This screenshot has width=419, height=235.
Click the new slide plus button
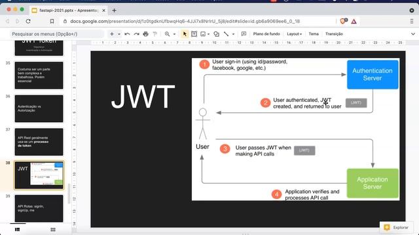click(112, 34)
